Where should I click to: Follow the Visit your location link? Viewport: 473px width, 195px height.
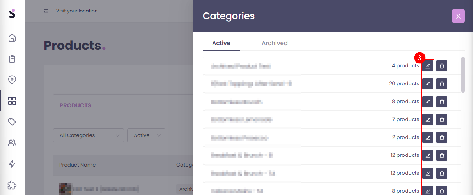(x=77, y=11)
